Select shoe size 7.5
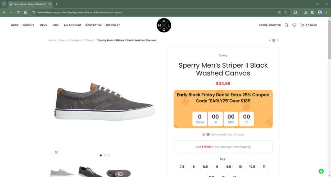This screenshot has height=177, width=331. tap(182, 167)
